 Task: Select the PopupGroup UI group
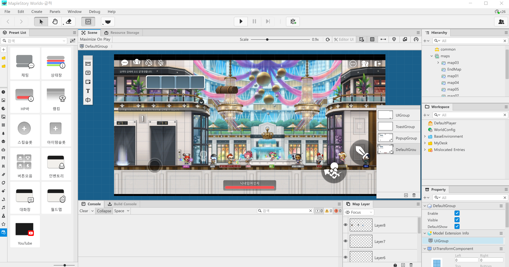398,138
